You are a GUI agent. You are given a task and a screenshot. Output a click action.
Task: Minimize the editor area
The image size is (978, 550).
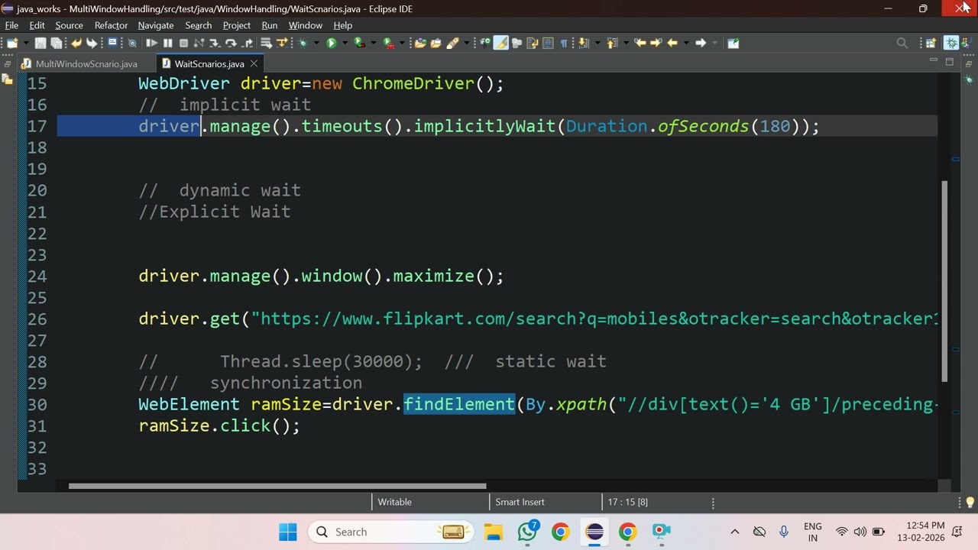[x=933, y=60]
